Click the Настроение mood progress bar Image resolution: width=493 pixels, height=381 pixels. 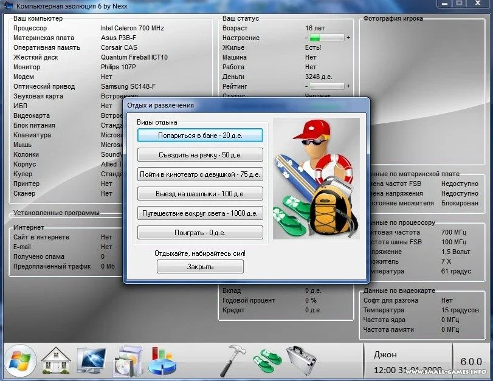tap(326, 38)
